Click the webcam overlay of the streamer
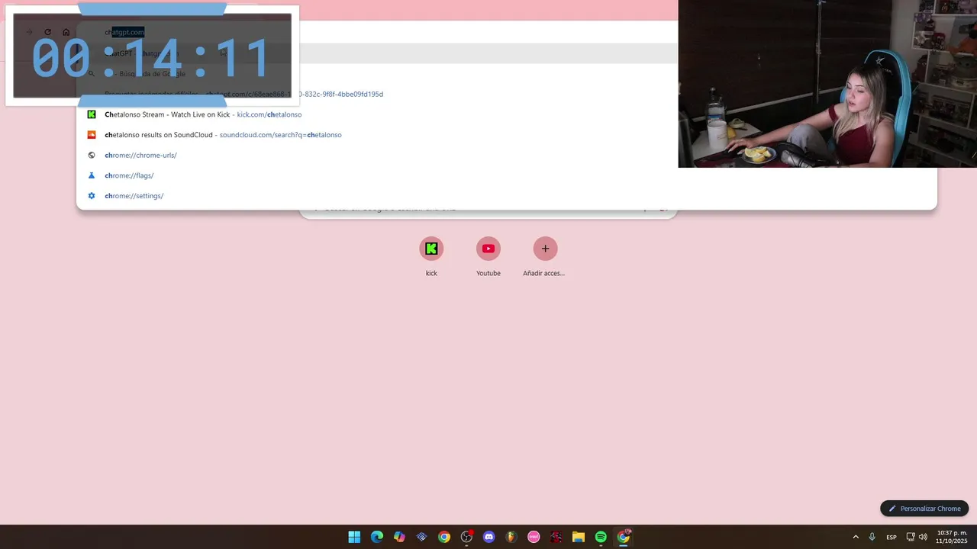 827,84
